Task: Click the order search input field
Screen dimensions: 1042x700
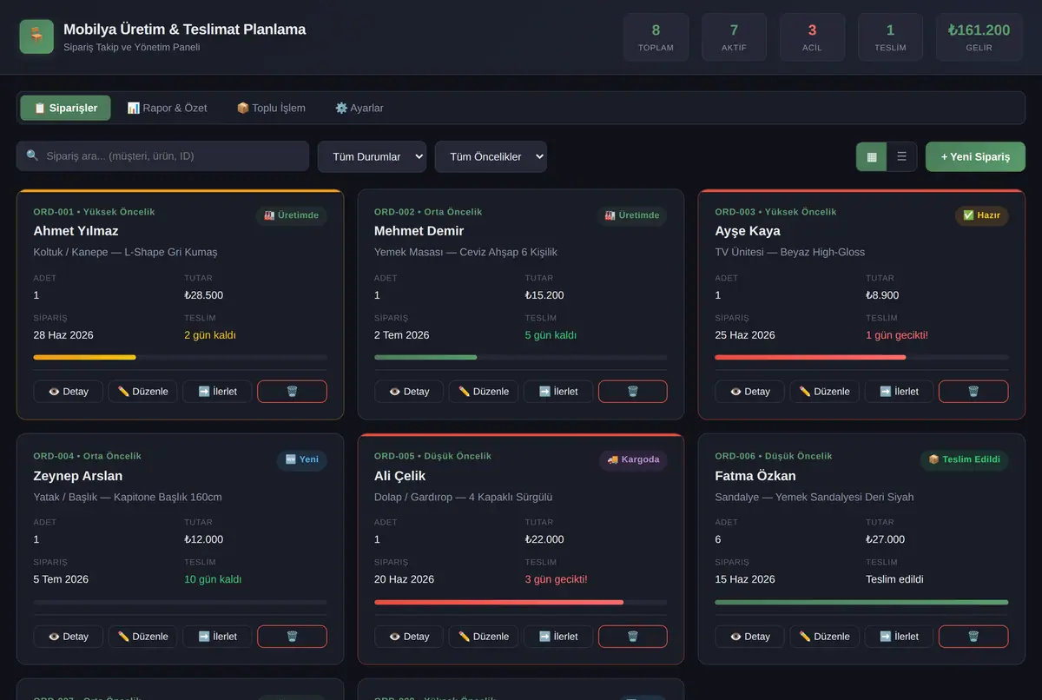Action: click(x=162, y=156)
